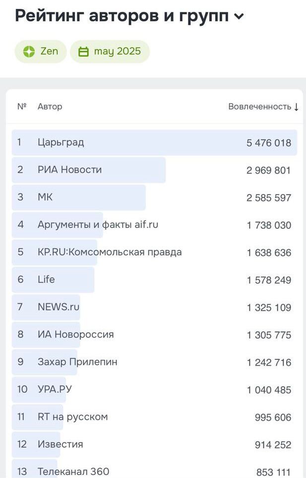Sort by Вовлеченность column header
The height and width of the screenshot is (478, 306).
click(x=260, y=107)
